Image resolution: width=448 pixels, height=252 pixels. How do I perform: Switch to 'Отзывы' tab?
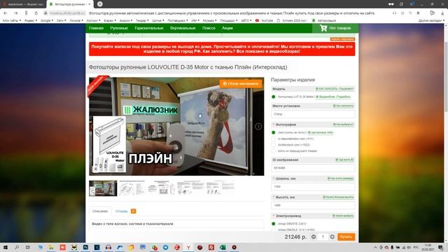[x=121, y=211]
